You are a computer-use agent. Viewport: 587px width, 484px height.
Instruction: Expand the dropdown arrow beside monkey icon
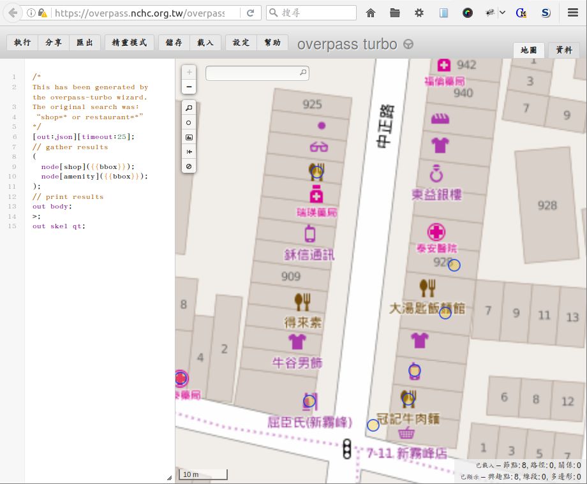coord(502,13)
